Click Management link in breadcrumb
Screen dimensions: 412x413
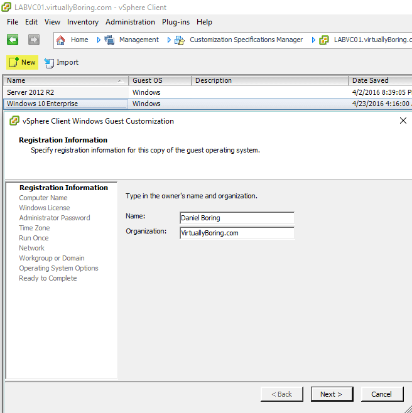tap(139, 40)
